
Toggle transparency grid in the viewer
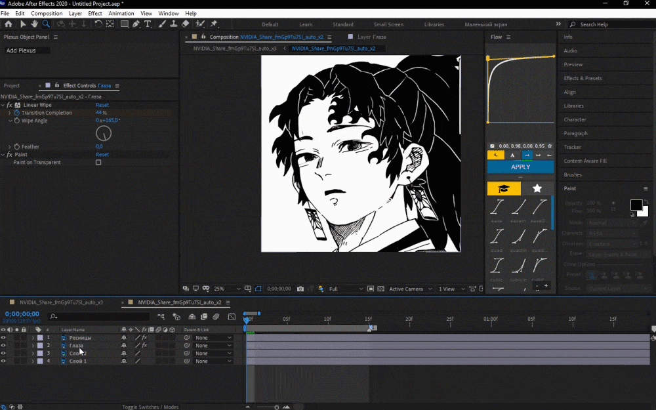pyautogui.click(x=380, y=289)
